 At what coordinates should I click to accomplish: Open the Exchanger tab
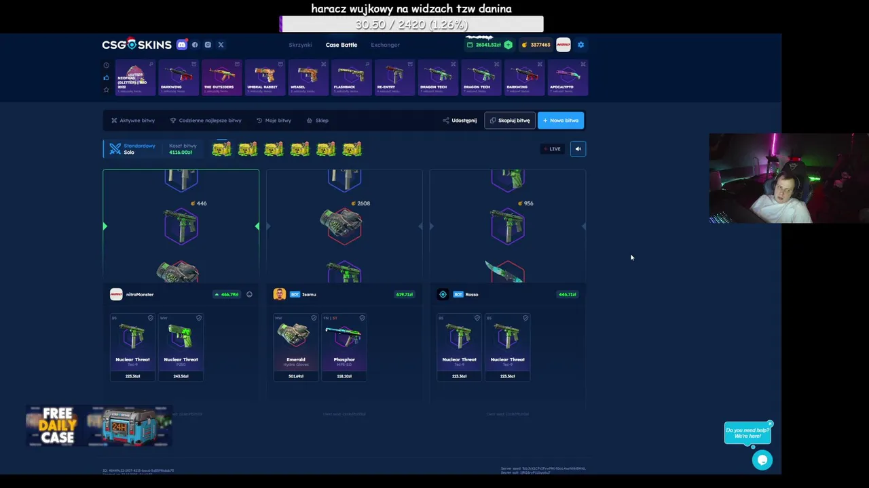[385, 45]
